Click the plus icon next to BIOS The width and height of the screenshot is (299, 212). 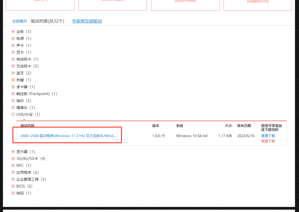point(13,186)
